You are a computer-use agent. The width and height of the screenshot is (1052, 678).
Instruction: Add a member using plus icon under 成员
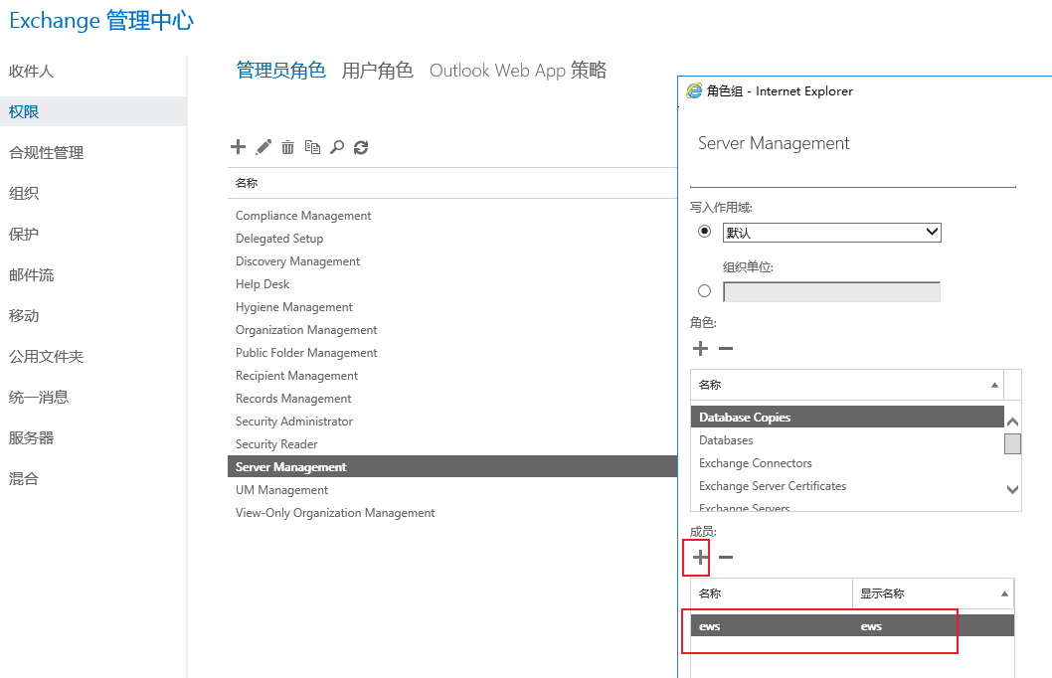click(701, 558)
